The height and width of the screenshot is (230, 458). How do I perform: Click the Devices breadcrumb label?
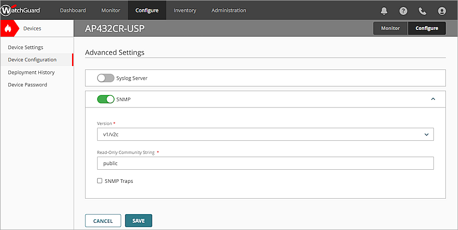coord(32,28)
